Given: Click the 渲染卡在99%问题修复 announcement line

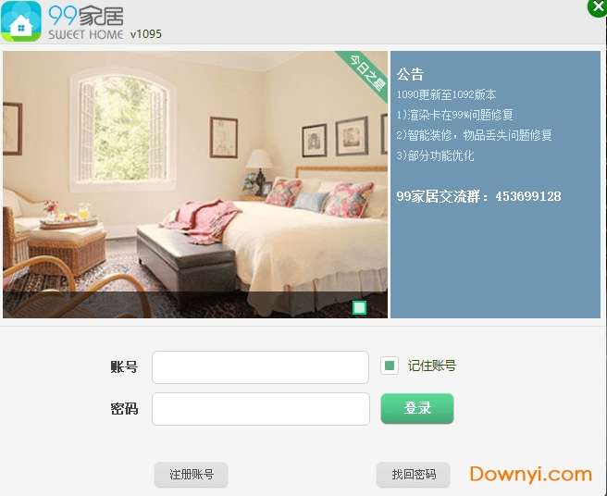Looking at the screenshot, I should pyautogui.click(x=455, y=115).
